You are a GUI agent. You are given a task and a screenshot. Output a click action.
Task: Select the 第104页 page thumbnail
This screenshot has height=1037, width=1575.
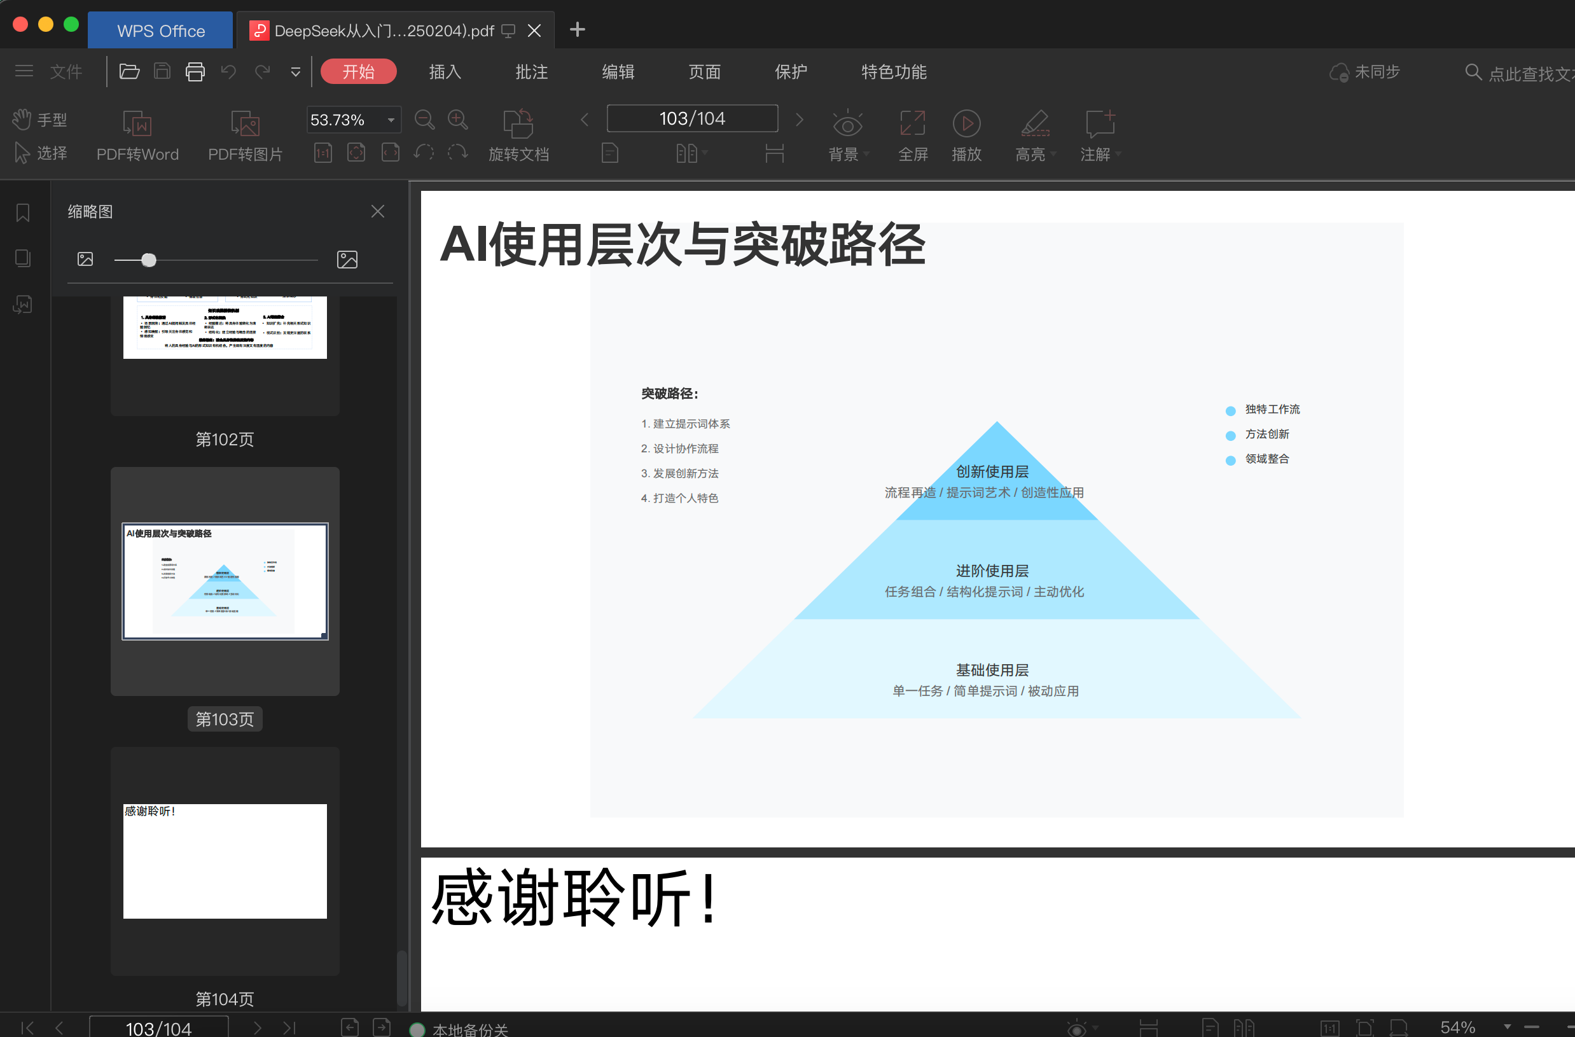click(x=225, y=860)
